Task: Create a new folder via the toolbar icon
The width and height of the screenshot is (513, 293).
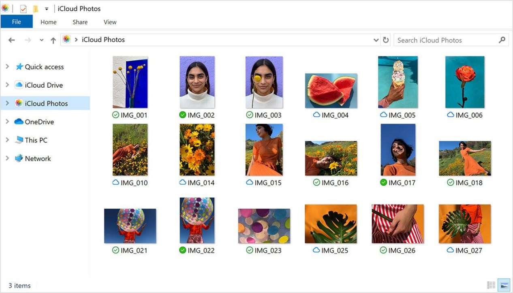Action: tap(36, 8)
